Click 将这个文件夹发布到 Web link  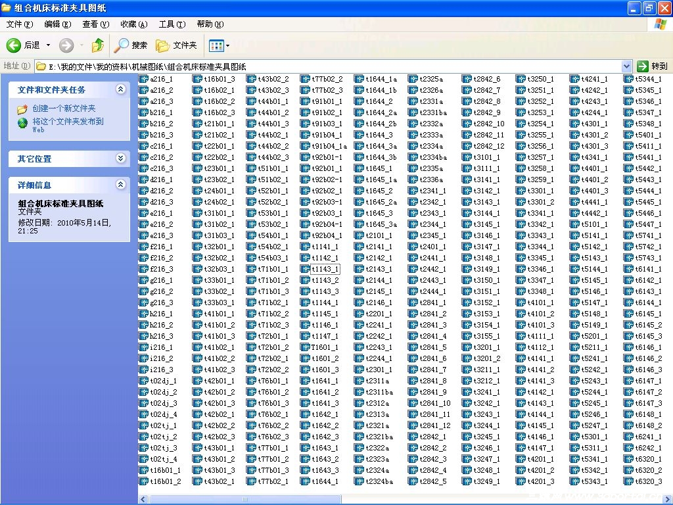(x=68, y=125)
